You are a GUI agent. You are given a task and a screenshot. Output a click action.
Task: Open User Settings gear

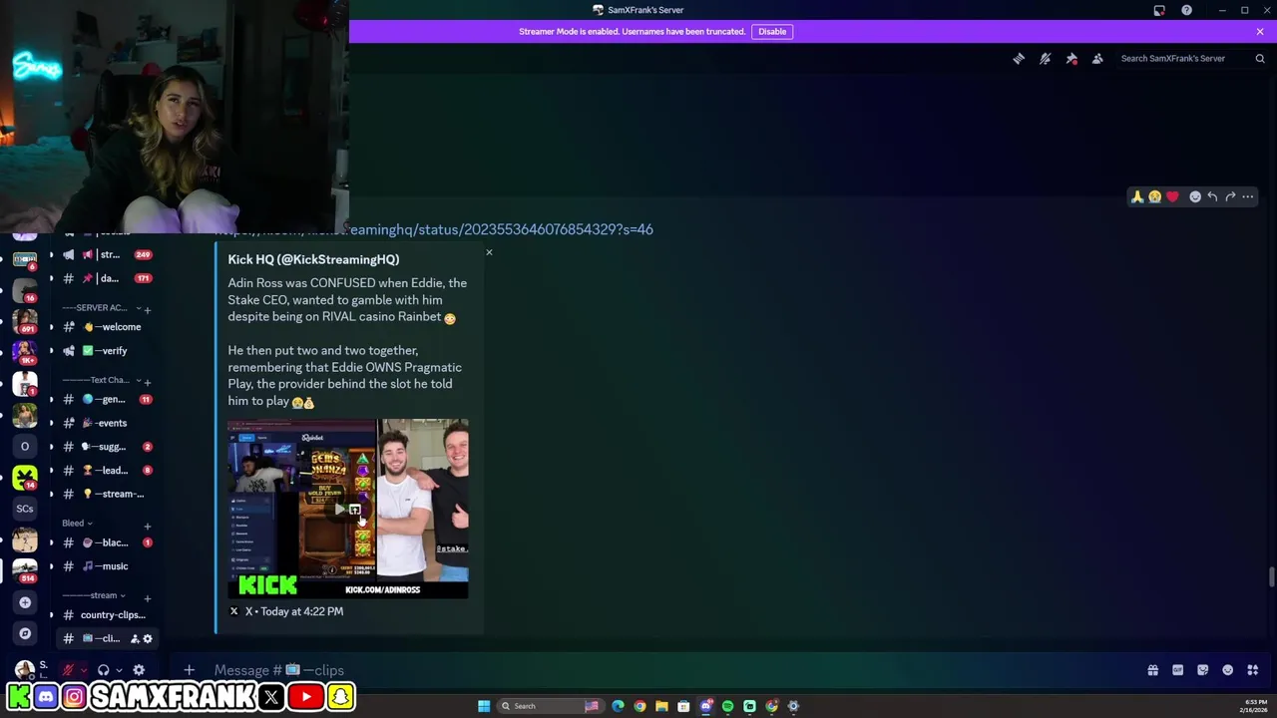[x=139, y=670]
